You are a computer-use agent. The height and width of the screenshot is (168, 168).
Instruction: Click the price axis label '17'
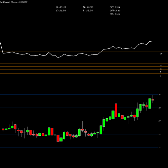(160, 148)
